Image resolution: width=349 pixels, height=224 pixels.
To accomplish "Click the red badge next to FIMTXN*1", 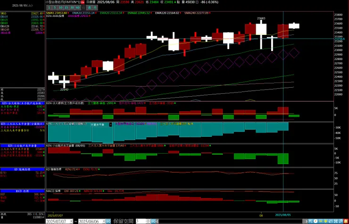I will pyautogui.click(x=83, y=2).
